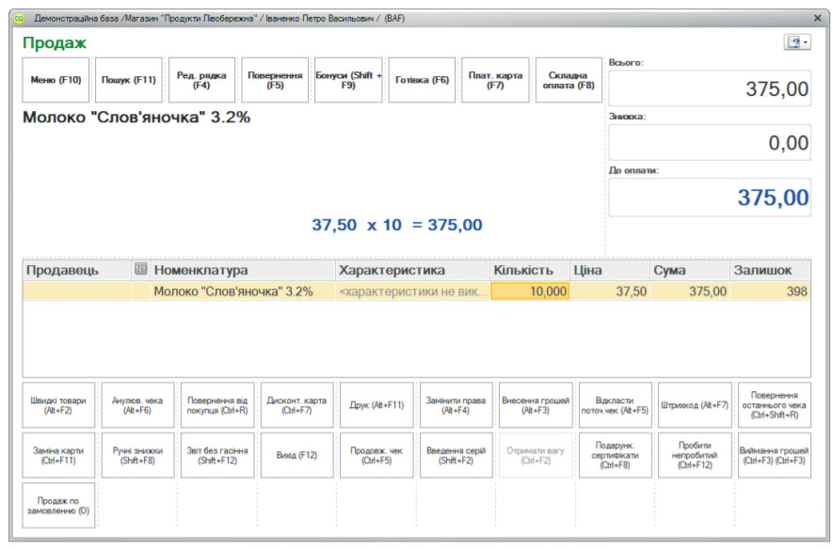This screenshot has height=549, width=832.
Task: Click Пошук (F11) button
Action: (129, 80)
